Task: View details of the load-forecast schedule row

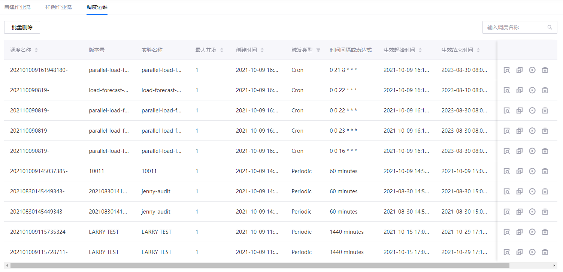Action: pyautogui.click(x=506, y=90)
